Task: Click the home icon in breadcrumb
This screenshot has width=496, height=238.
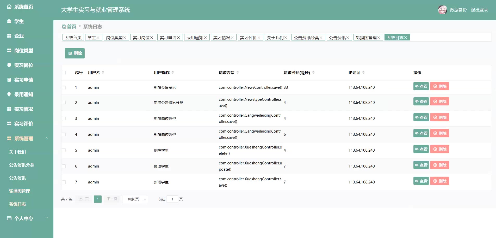Action: [x=64, y=27]
